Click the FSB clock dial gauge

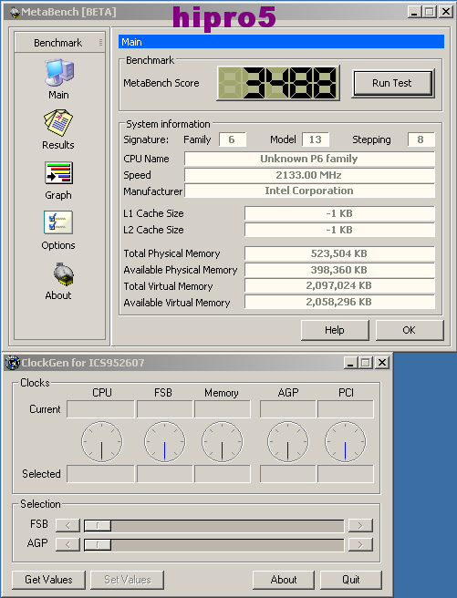pos(165,441)
